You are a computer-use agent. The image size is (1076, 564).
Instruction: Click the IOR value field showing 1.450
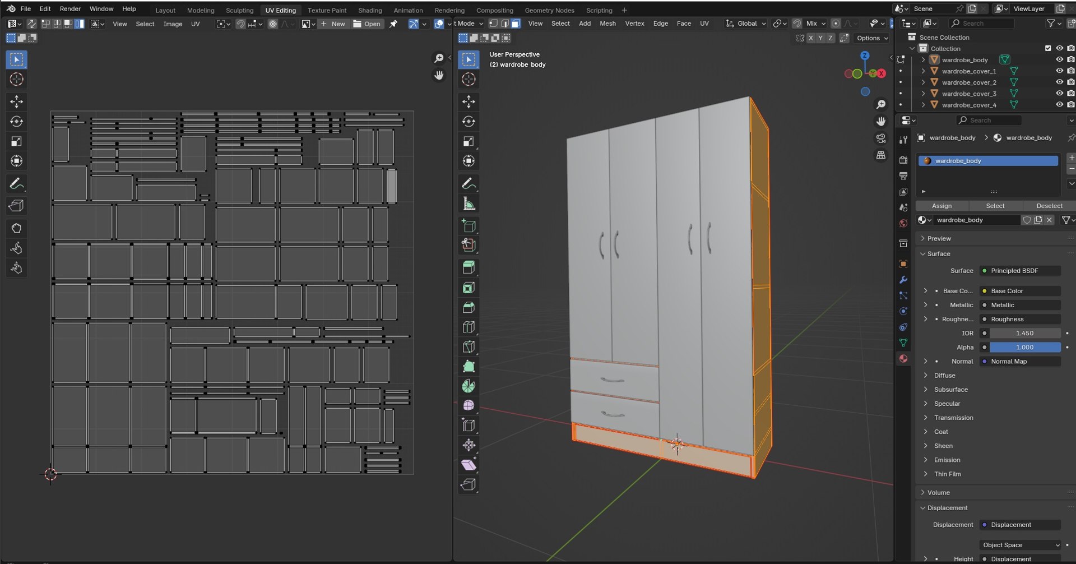[1025, 333]
